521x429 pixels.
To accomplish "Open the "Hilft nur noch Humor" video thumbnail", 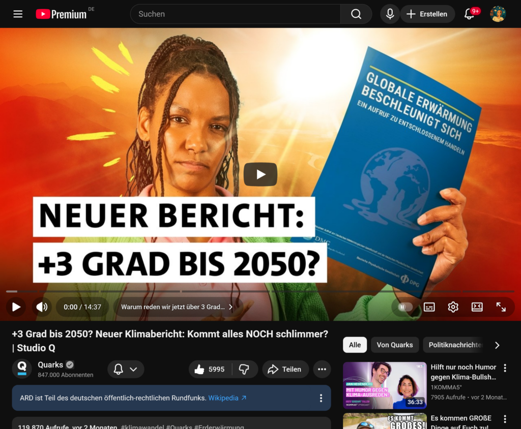I will (x=385, y=385).
